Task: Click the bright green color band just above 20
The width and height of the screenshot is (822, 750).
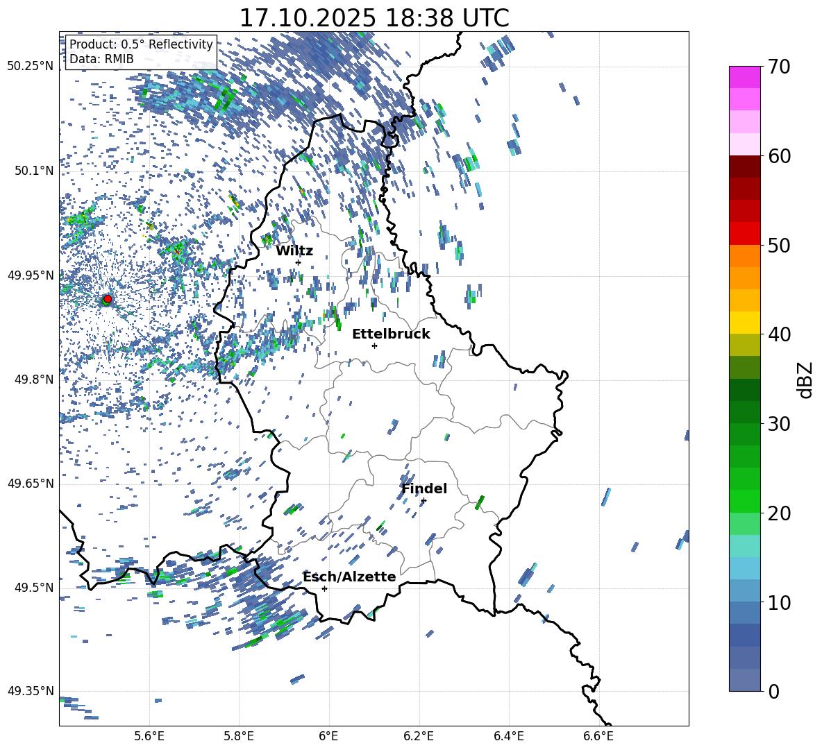Action: click(x=744, y=501)
